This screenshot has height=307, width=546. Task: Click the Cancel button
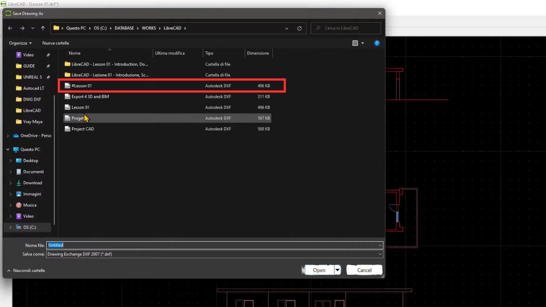pos(364,270)
